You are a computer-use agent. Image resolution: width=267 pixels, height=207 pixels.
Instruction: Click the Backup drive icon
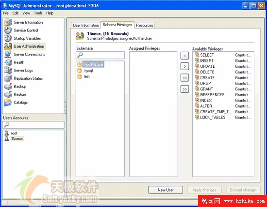(x=8, y=87)
